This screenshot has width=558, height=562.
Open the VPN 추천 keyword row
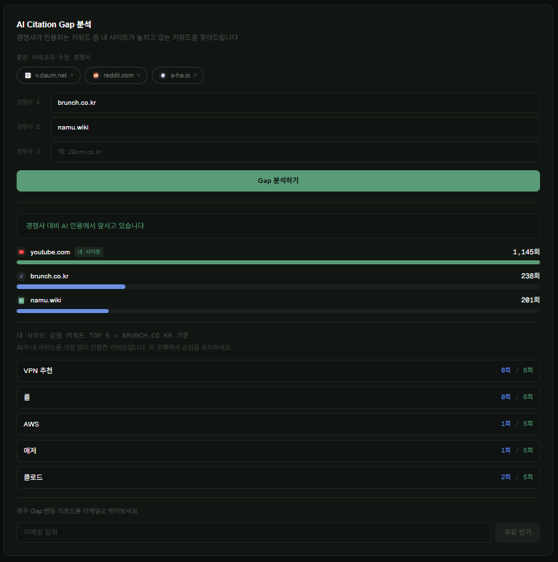coord(278,370)
